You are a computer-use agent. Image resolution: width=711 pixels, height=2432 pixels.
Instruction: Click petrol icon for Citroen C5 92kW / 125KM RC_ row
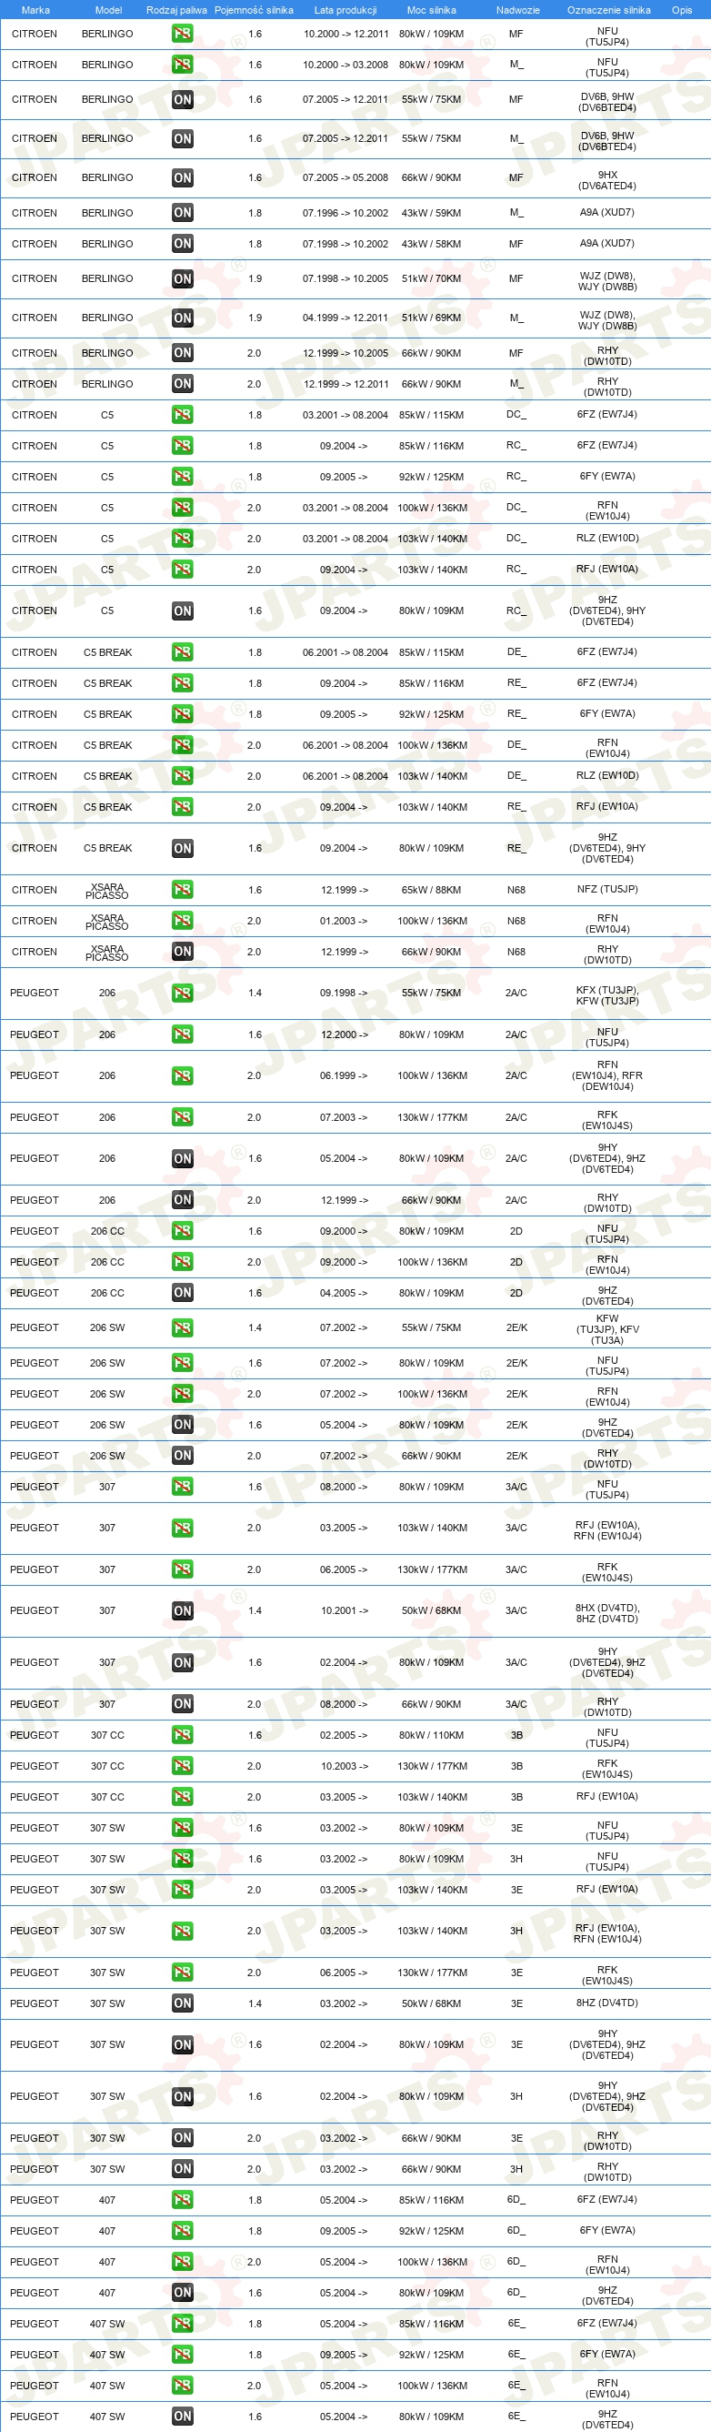click(182, 477)
